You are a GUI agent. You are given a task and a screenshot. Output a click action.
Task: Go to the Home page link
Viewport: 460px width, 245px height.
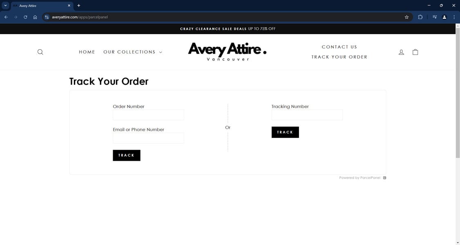(x=87, y=52)
